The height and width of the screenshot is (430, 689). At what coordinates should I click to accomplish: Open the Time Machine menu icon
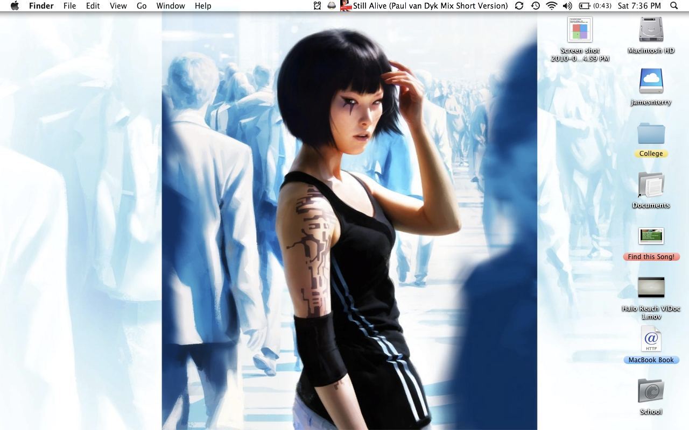pos(535,6)
